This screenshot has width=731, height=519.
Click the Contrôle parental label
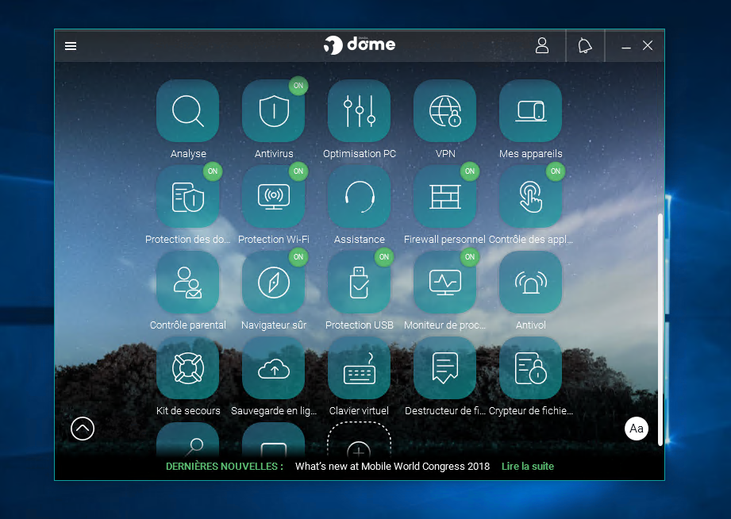point(188,325)
